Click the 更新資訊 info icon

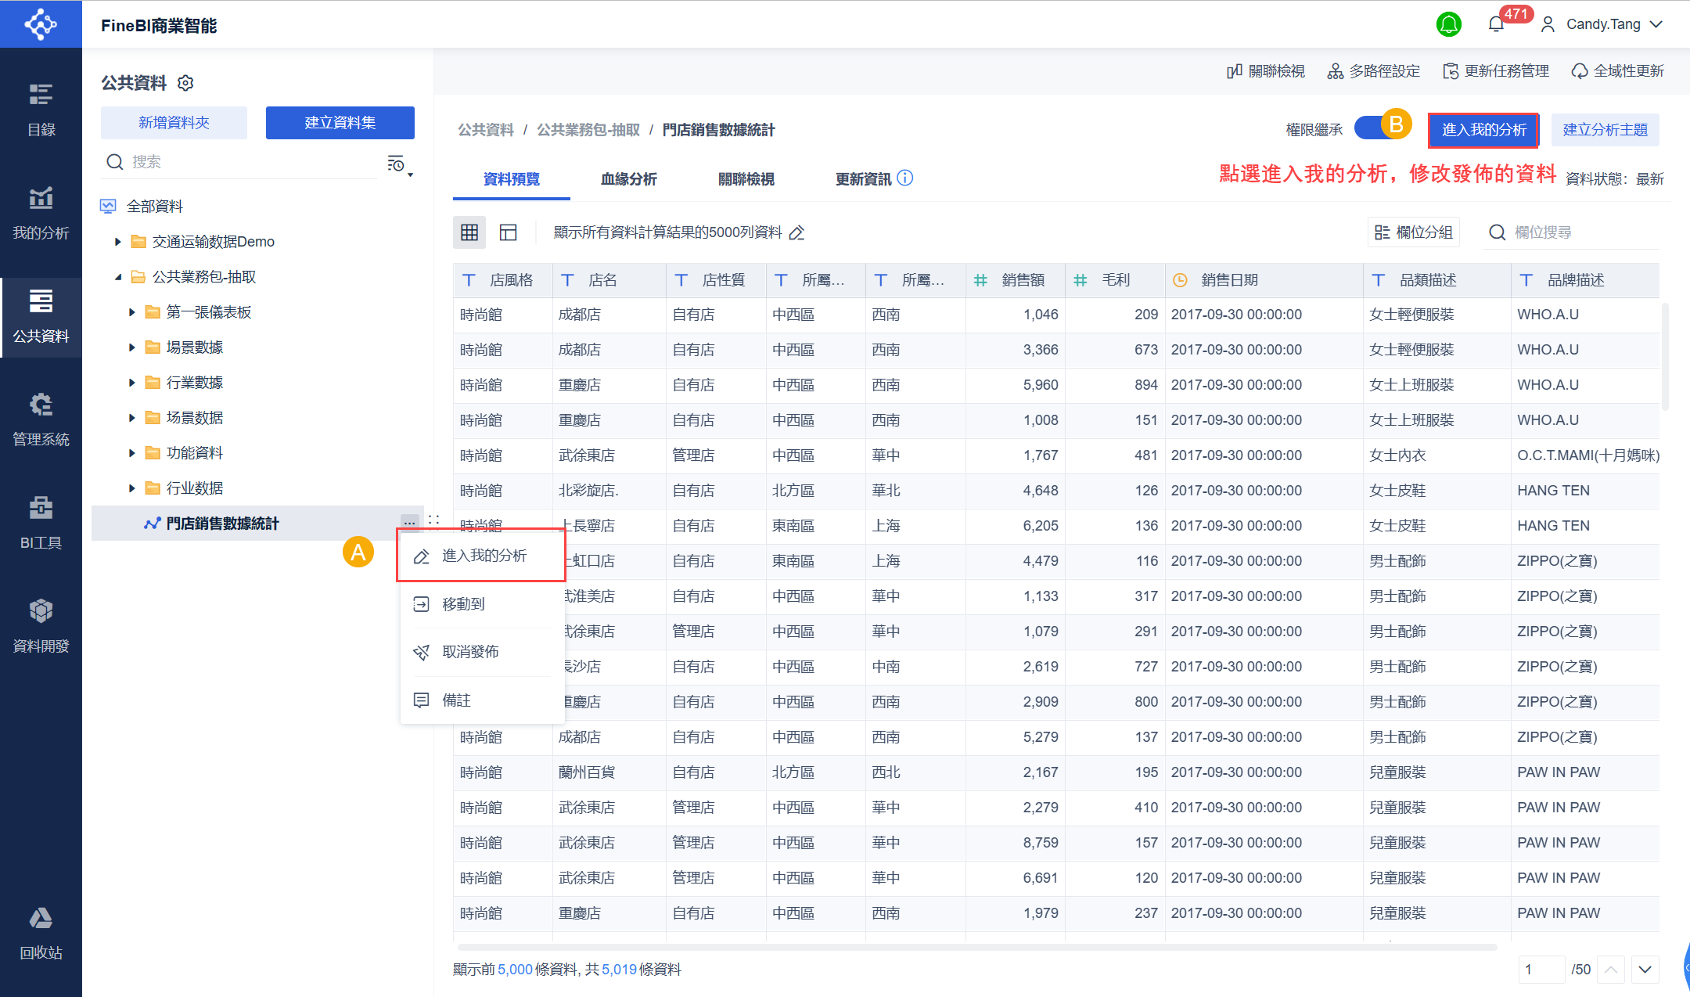(x=905, y=178)
